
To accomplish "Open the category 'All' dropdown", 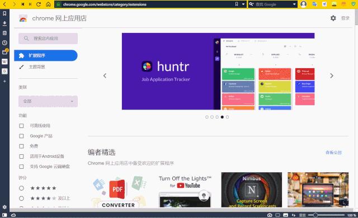I will (48, 101).
